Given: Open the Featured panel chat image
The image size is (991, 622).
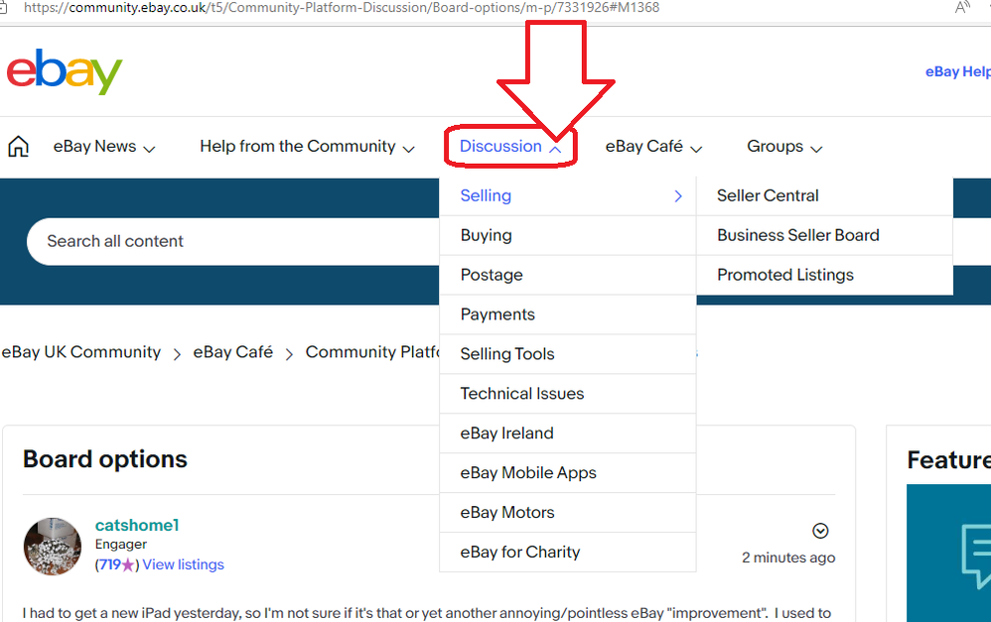Looking at the screenshot, I should [x=948, y=553].
